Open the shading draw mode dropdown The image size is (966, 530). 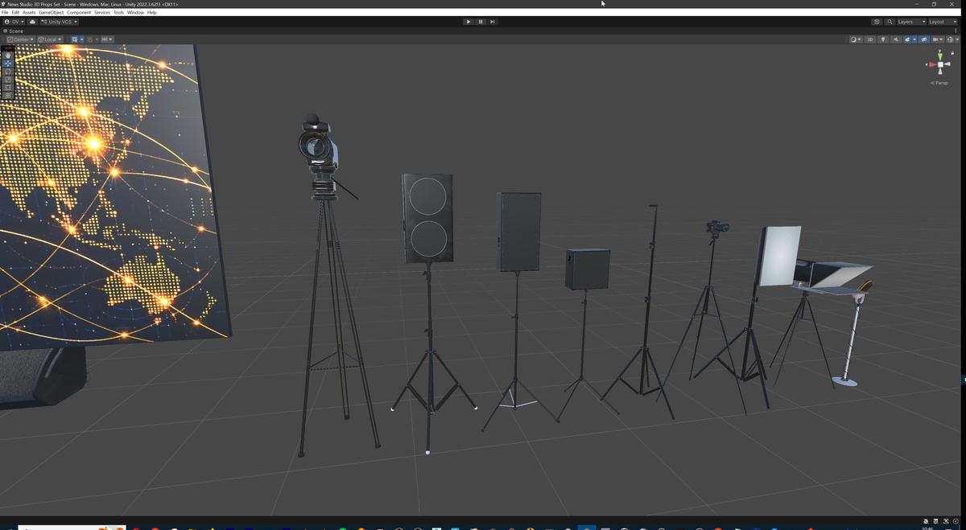click(x=856, y=39)
